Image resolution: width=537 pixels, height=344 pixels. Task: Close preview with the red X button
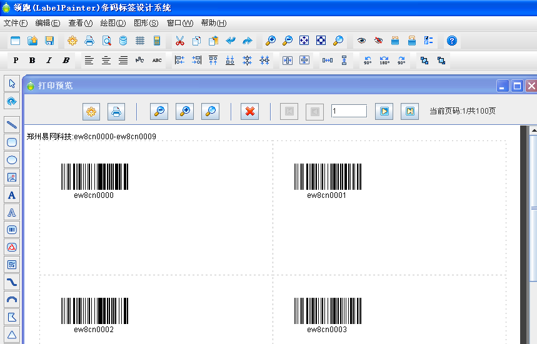(249, 111)
